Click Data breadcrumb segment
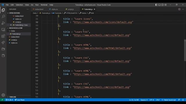The image size is (186, 104). pyautogui.click(x=35, y=13)
